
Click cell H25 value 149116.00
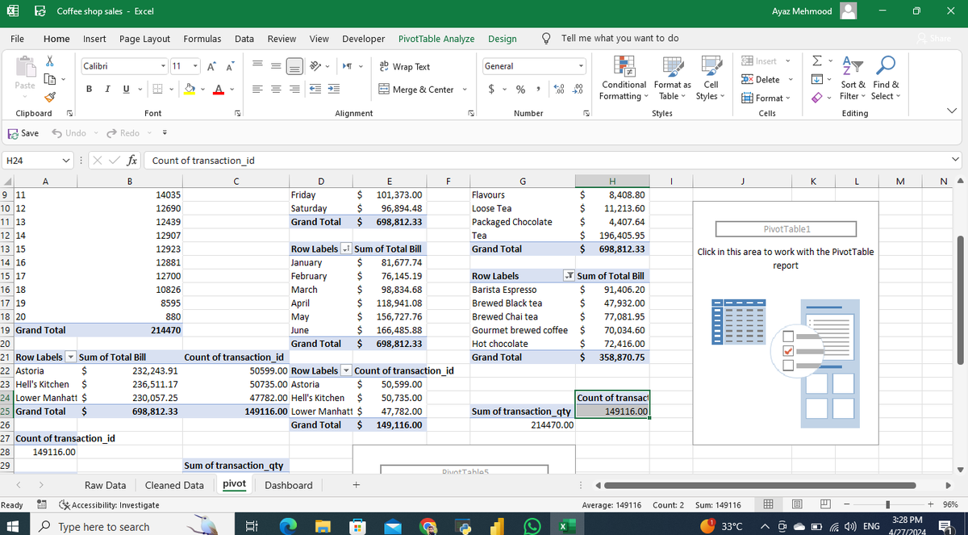612,412
